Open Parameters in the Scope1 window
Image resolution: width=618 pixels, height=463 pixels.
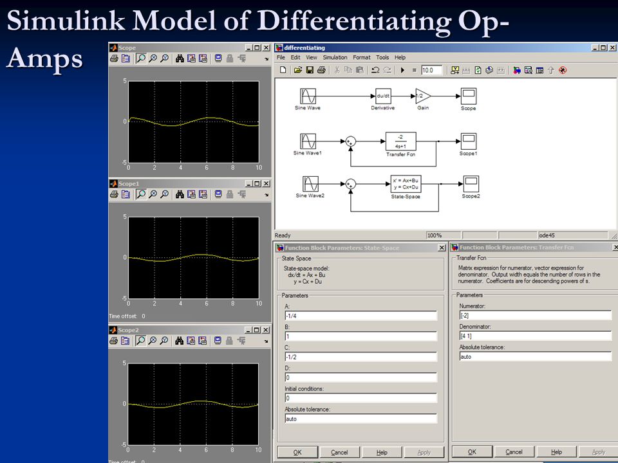[x=126, y=194]
